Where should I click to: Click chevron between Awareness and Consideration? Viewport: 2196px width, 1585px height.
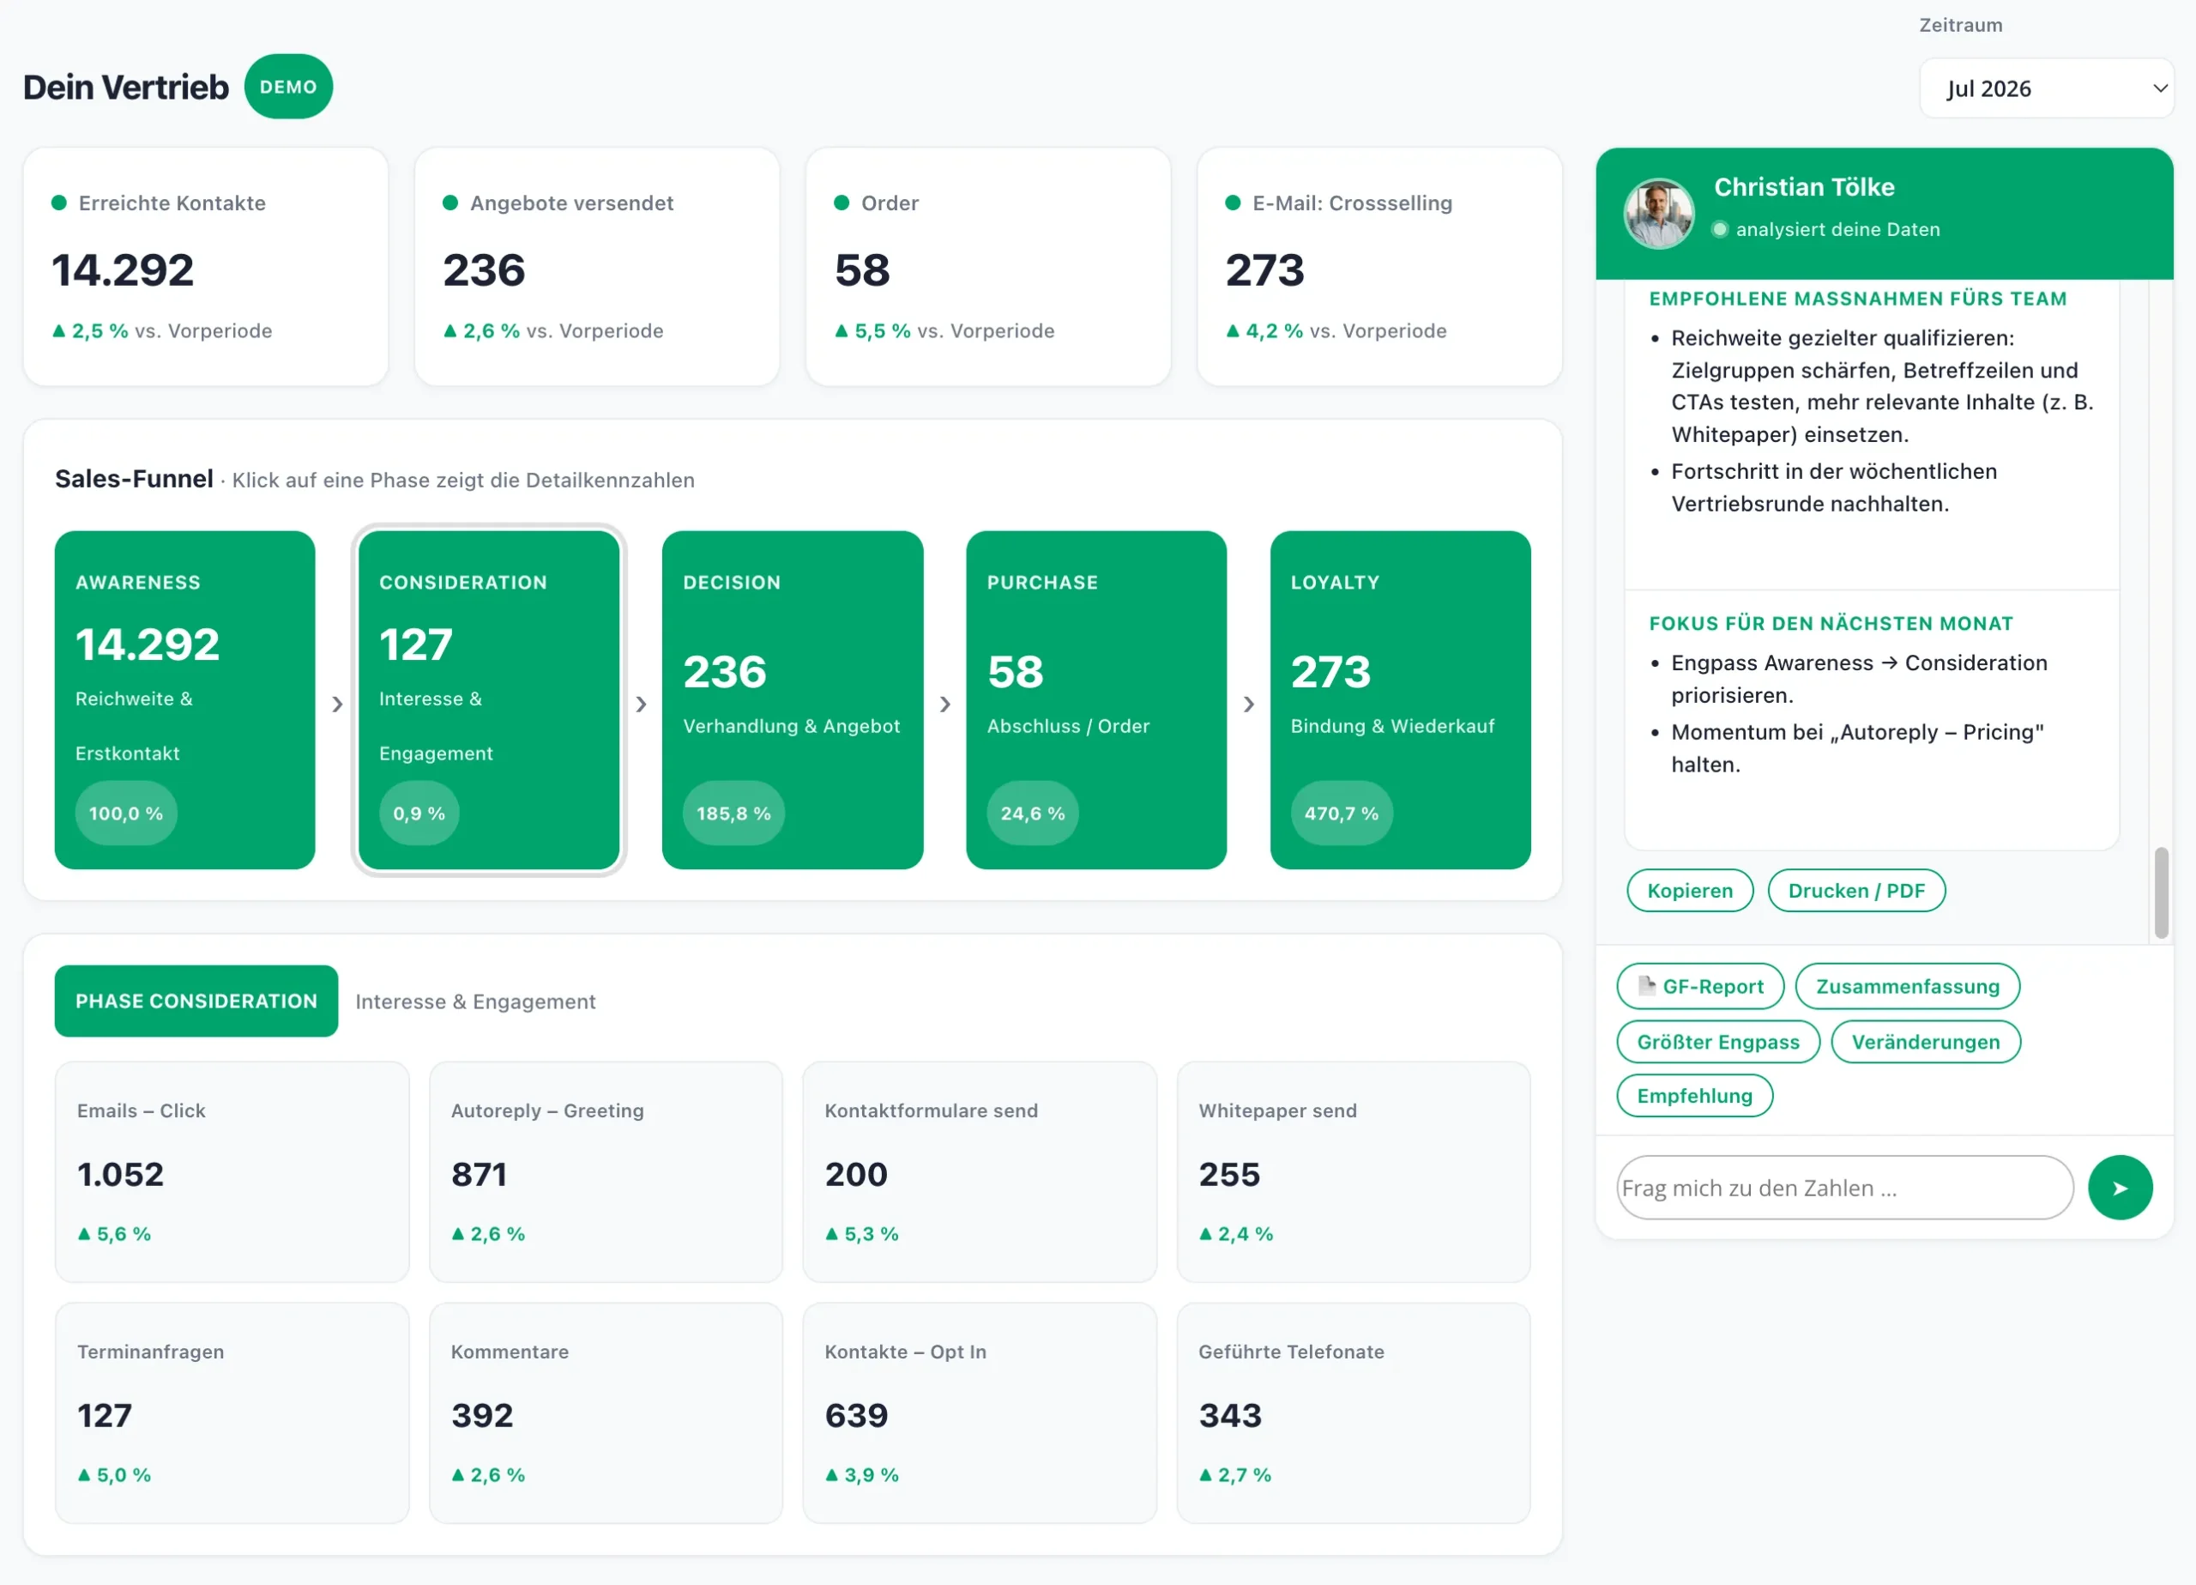337,705
